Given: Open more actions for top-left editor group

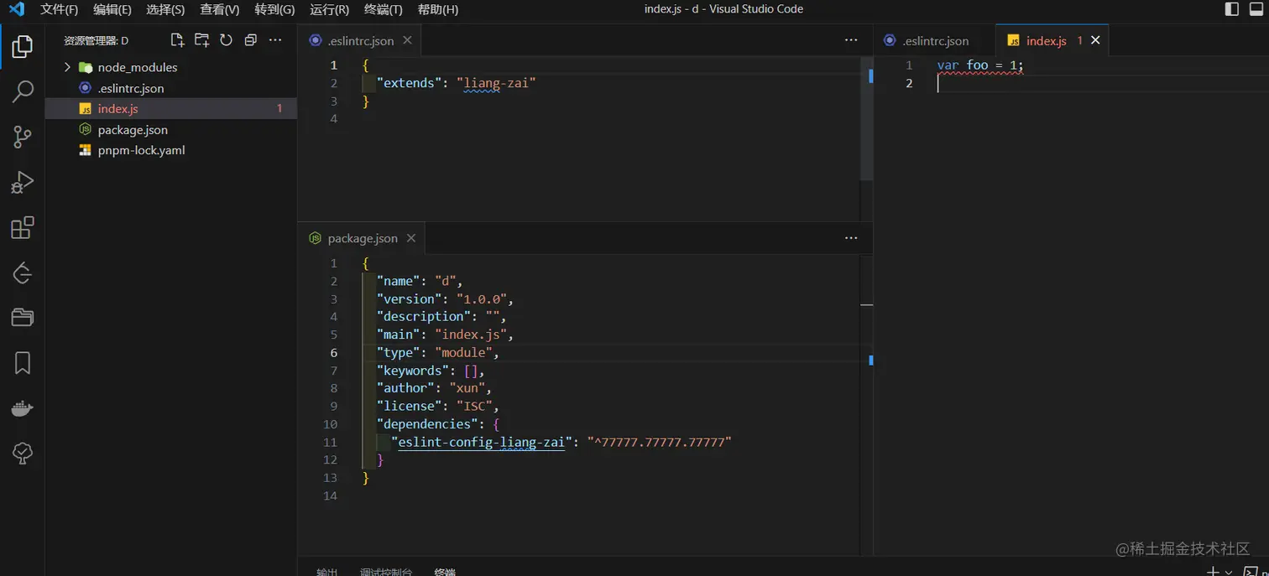Looking at the screenshot, I should click(x=851, y=40).
